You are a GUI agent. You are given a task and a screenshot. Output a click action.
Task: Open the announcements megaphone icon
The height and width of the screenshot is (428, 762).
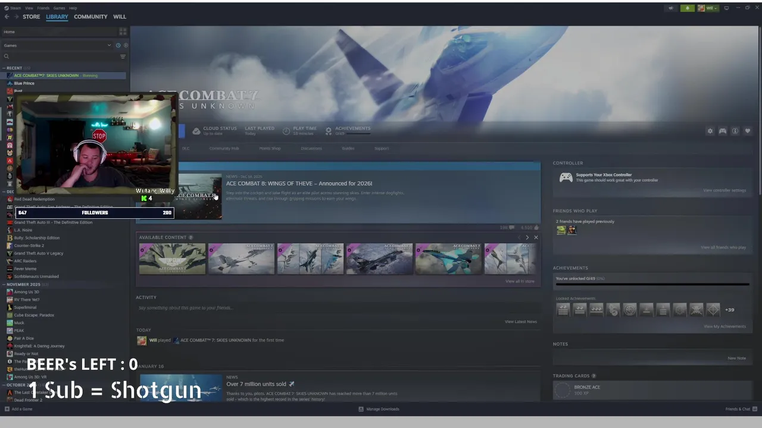coord(671,8)
